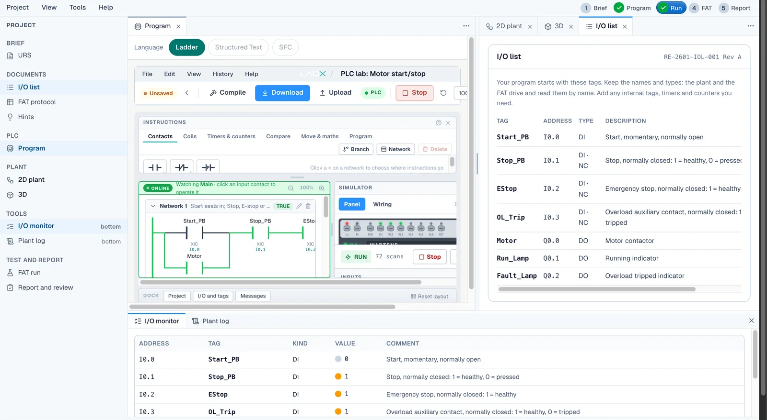The image size is (767, 420).
Task: Close the bottom I/O monitor panel
Action: [x=751, y=321]
